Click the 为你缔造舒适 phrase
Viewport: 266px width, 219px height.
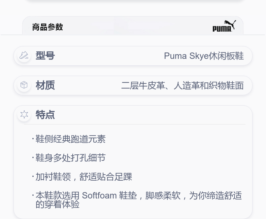pos(215,195)
